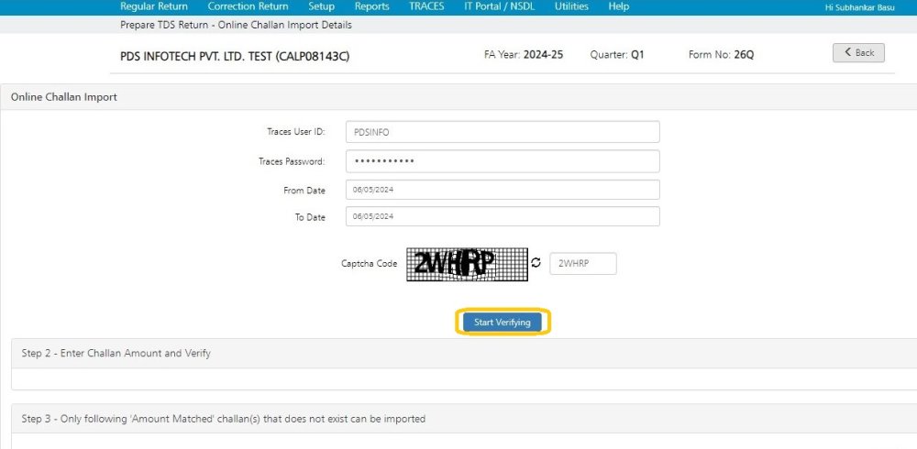Click the Start Verifying button
Viewport: 917px width, 449px height.
[x=503, y=323]
